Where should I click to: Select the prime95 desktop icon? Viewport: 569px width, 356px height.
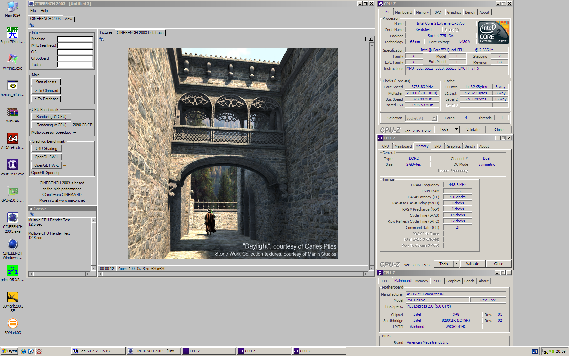13,273
